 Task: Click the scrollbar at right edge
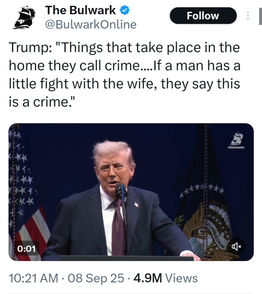pos(260,16)
